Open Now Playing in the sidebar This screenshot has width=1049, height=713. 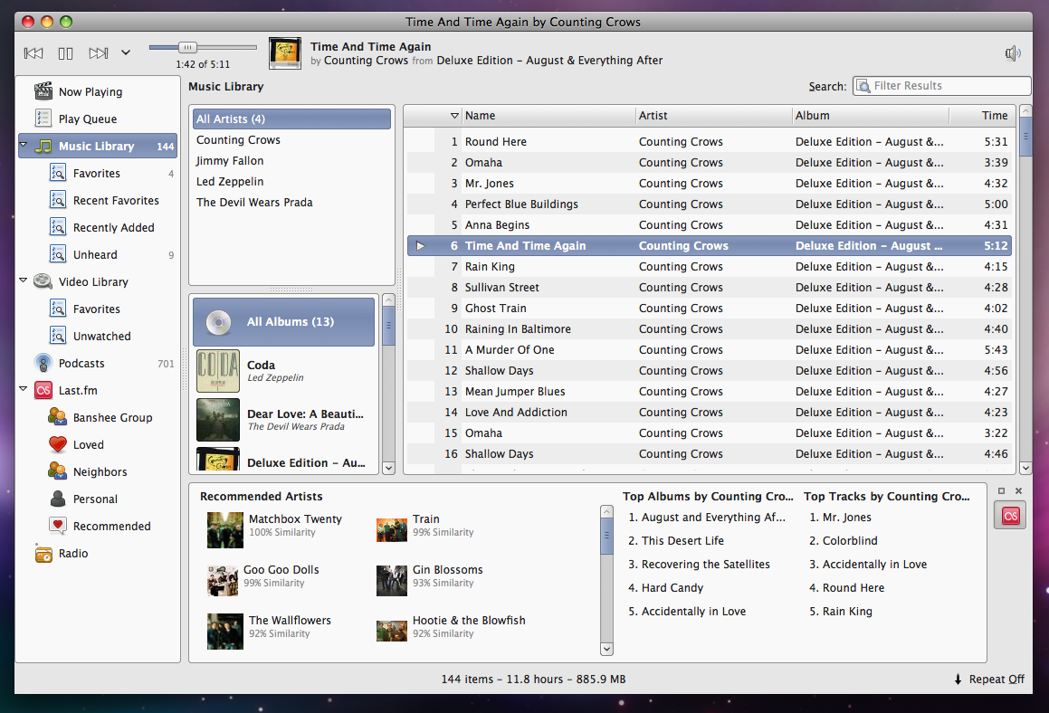(x=99, y=91)
